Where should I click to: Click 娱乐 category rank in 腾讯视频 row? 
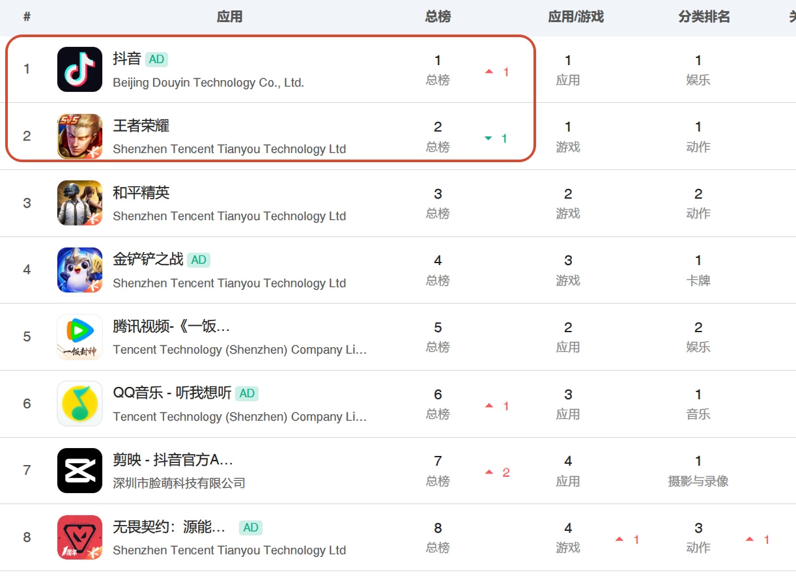698,337
